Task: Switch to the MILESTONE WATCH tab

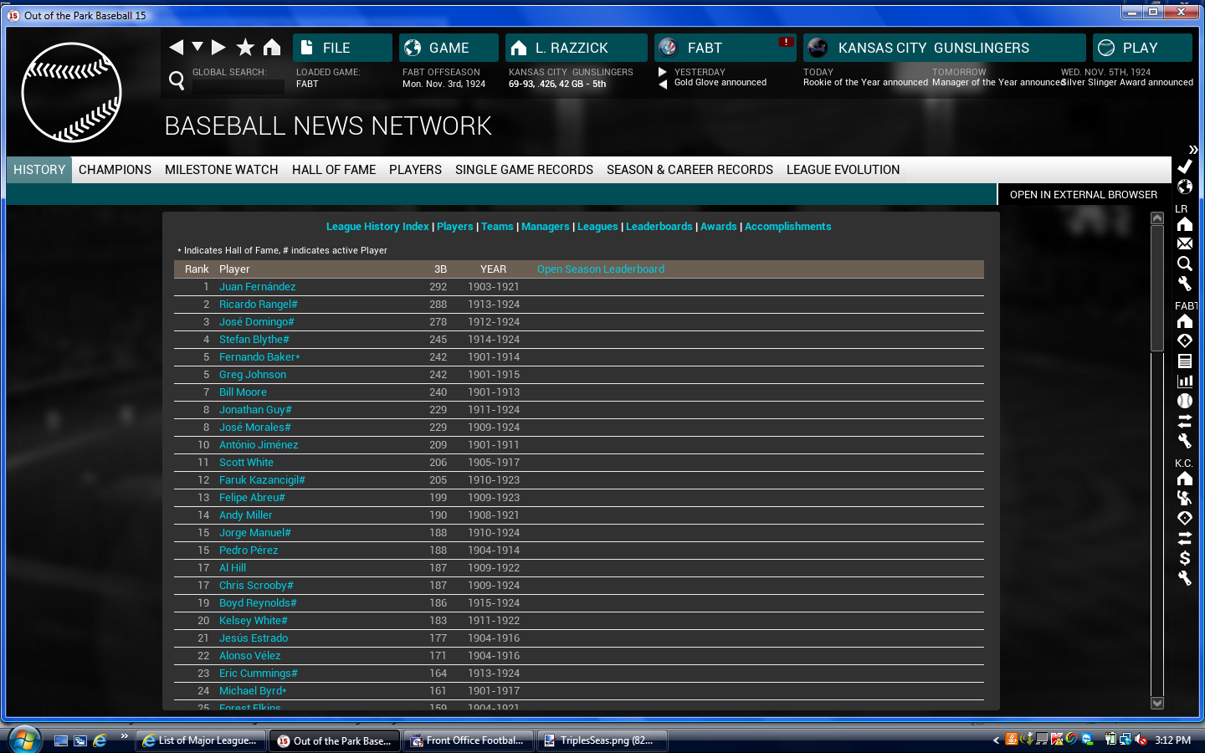Action: [222, 170]
